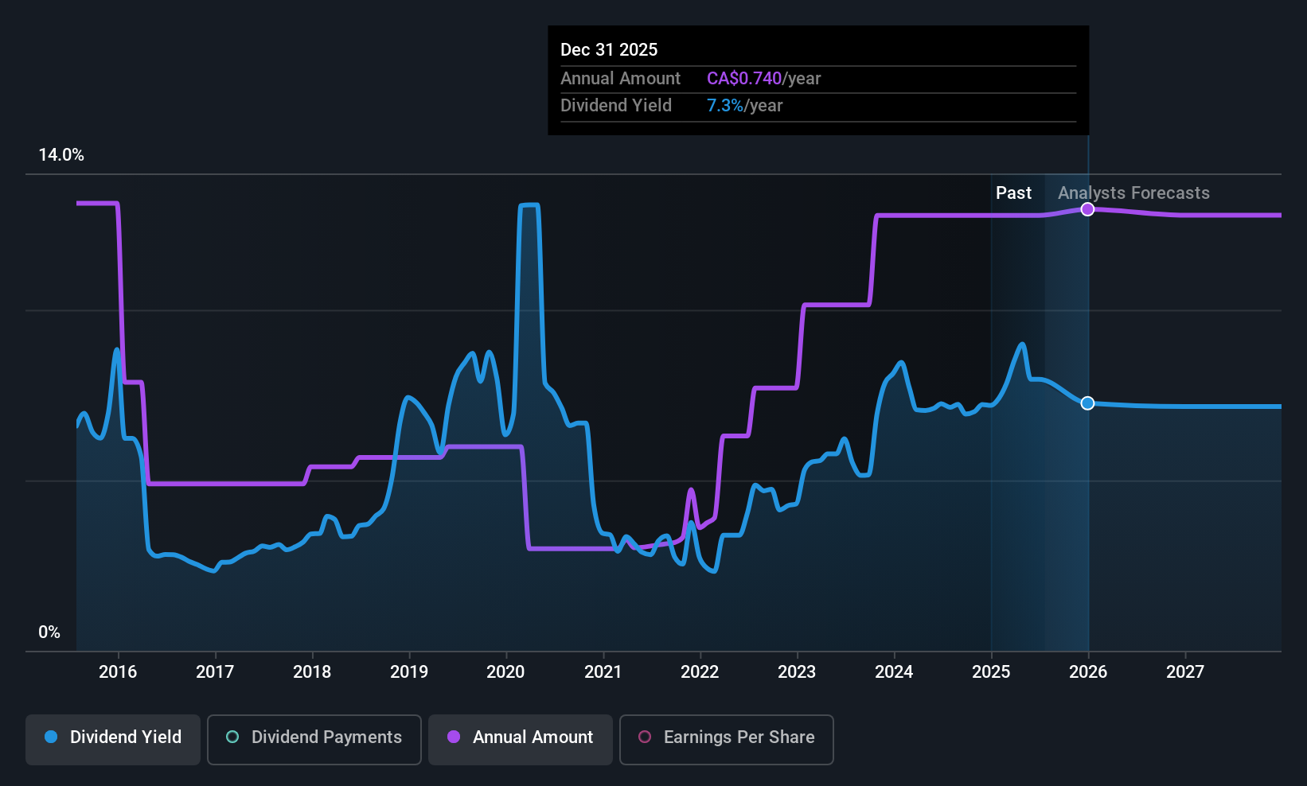Image resolution: width=1307 pixels, height=786 pixels.
Task: Click the 2021 x-axis label
Action: [x=603, y=672]
